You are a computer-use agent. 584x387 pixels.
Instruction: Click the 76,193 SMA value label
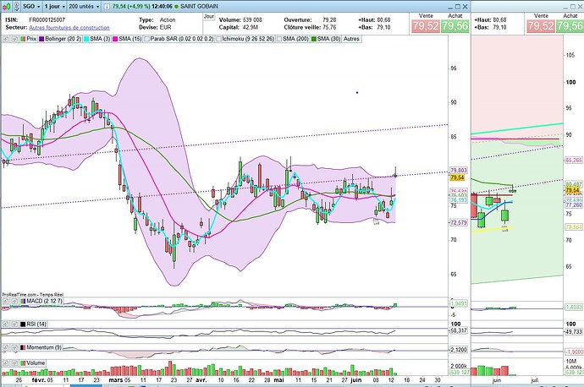[459, 200]
